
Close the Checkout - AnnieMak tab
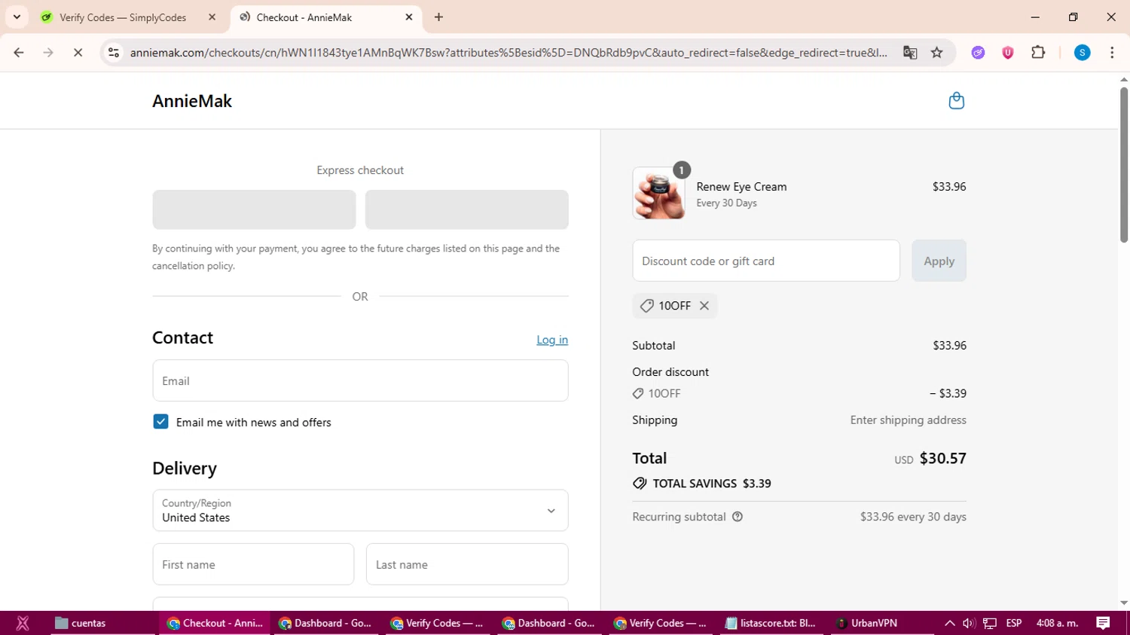click(409, 17)
